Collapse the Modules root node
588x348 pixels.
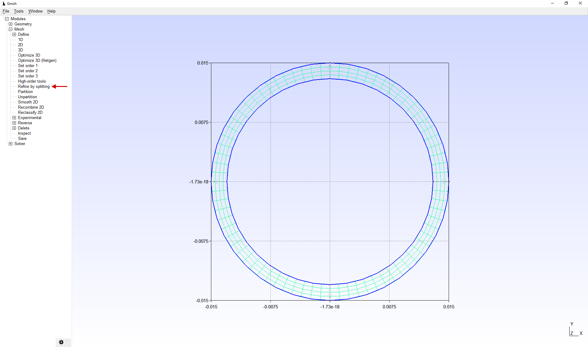point(7,19)
